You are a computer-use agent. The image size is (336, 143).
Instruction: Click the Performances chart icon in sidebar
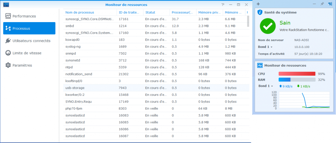pos(8,16)
